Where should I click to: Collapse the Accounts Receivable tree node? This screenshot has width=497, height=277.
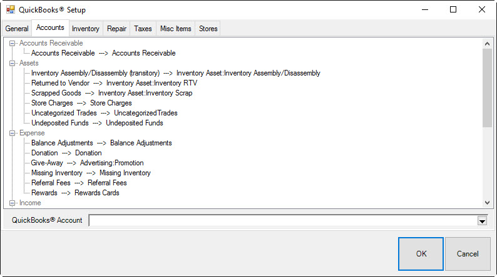point(13,43)
